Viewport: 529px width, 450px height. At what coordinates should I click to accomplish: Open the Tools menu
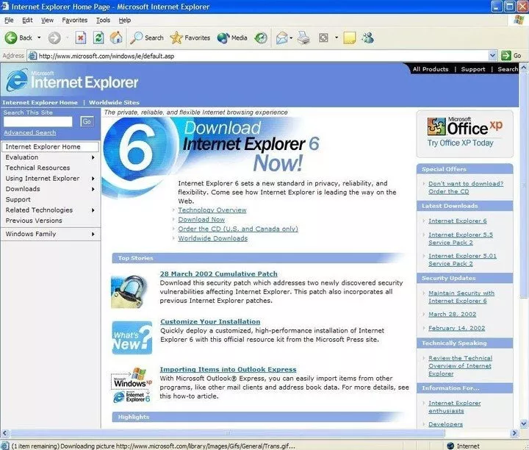(x=103, y=20)
